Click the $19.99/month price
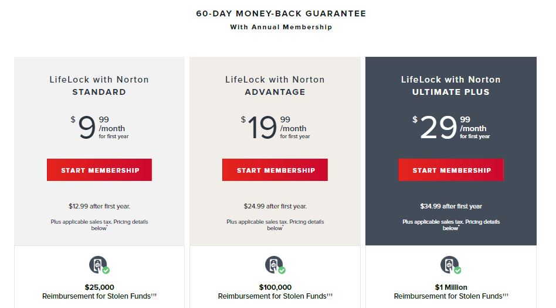Image resolution: width=556 pixels, height=308 pixels. coord(276,127)
